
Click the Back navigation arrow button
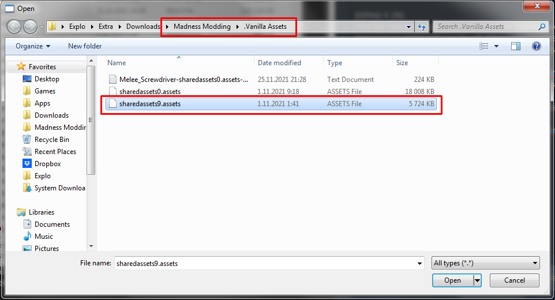point(14,27)
